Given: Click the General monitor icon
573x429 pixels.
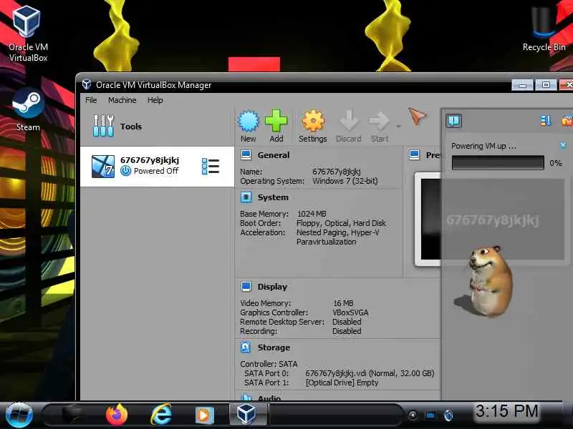Looking at the screenshot, I should point(246,155).
